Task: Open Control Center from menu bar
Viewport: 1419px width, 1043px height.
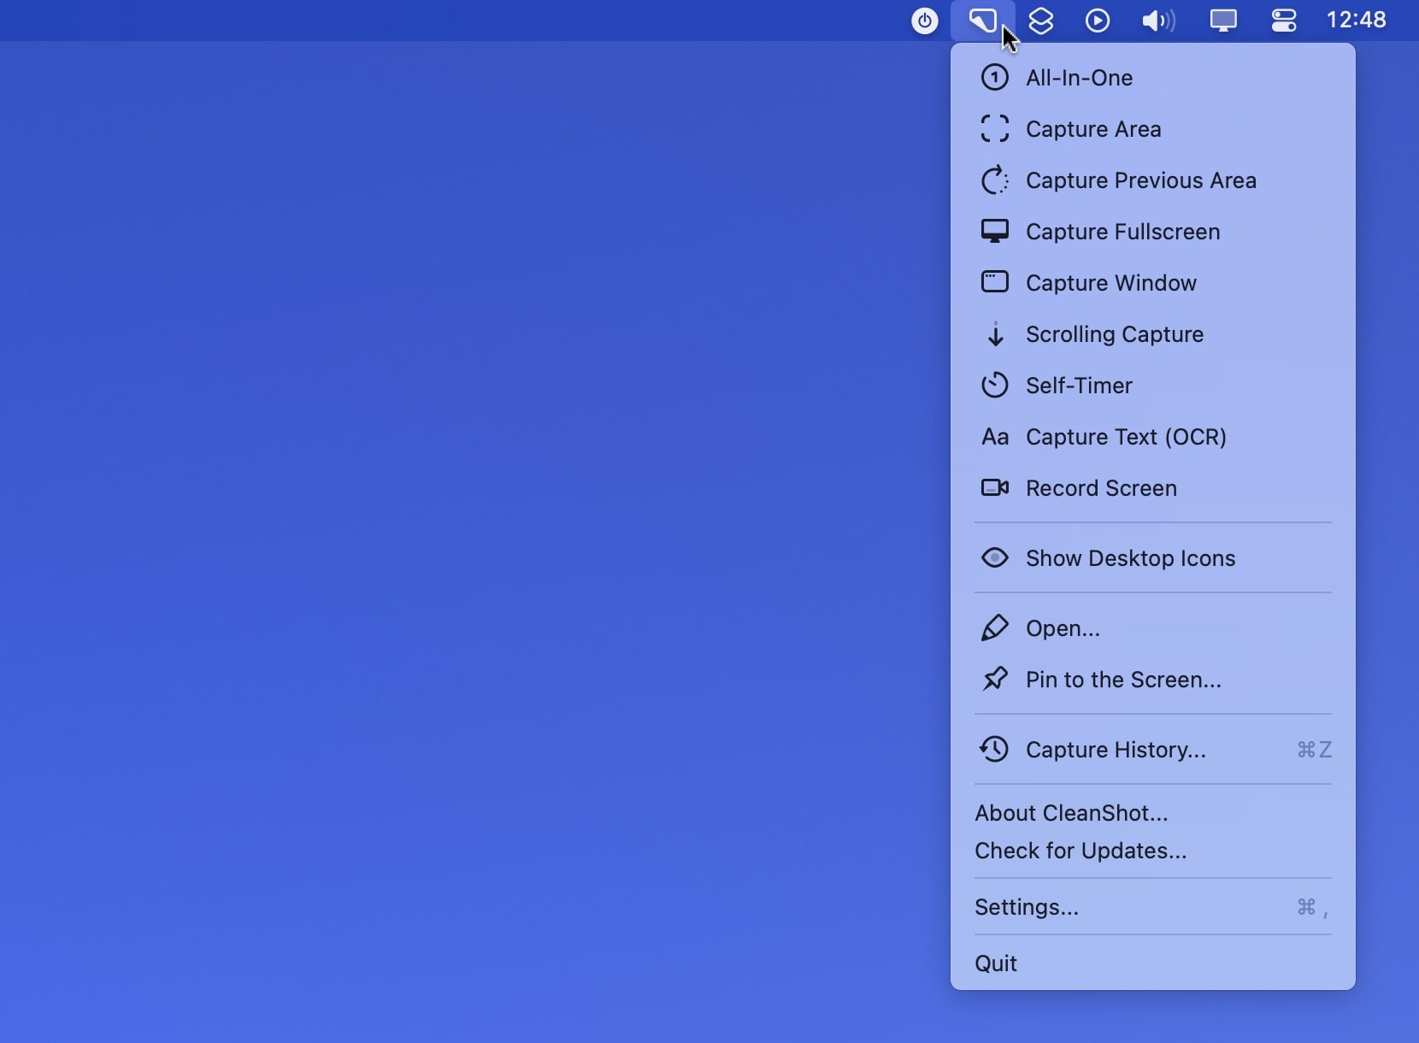Action: tap(1284, 21)
